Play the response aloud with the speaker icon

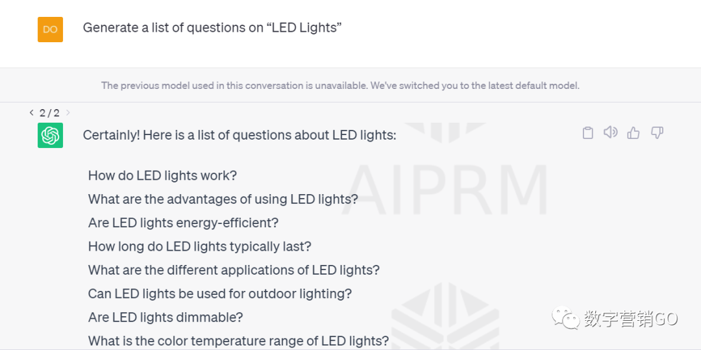point(610,132)
